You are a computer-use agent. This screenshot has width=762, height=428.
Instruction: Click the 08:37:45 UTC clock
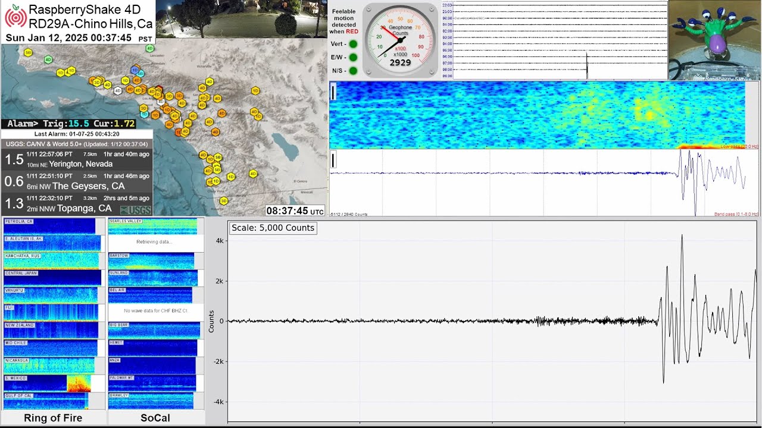[x=295, y=211]
